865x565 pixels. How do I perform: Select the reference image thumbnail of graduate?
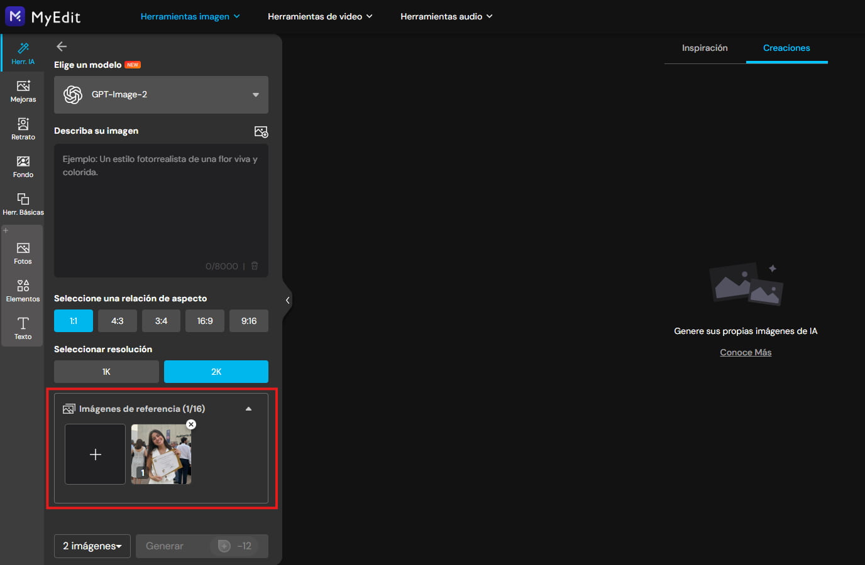[161, 455]
